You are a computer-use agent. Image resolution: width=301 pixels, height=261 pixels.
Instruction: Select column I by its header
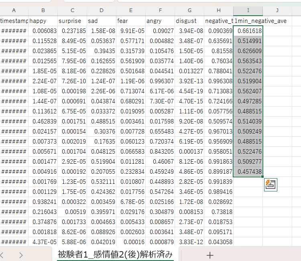tap(248, 10)
